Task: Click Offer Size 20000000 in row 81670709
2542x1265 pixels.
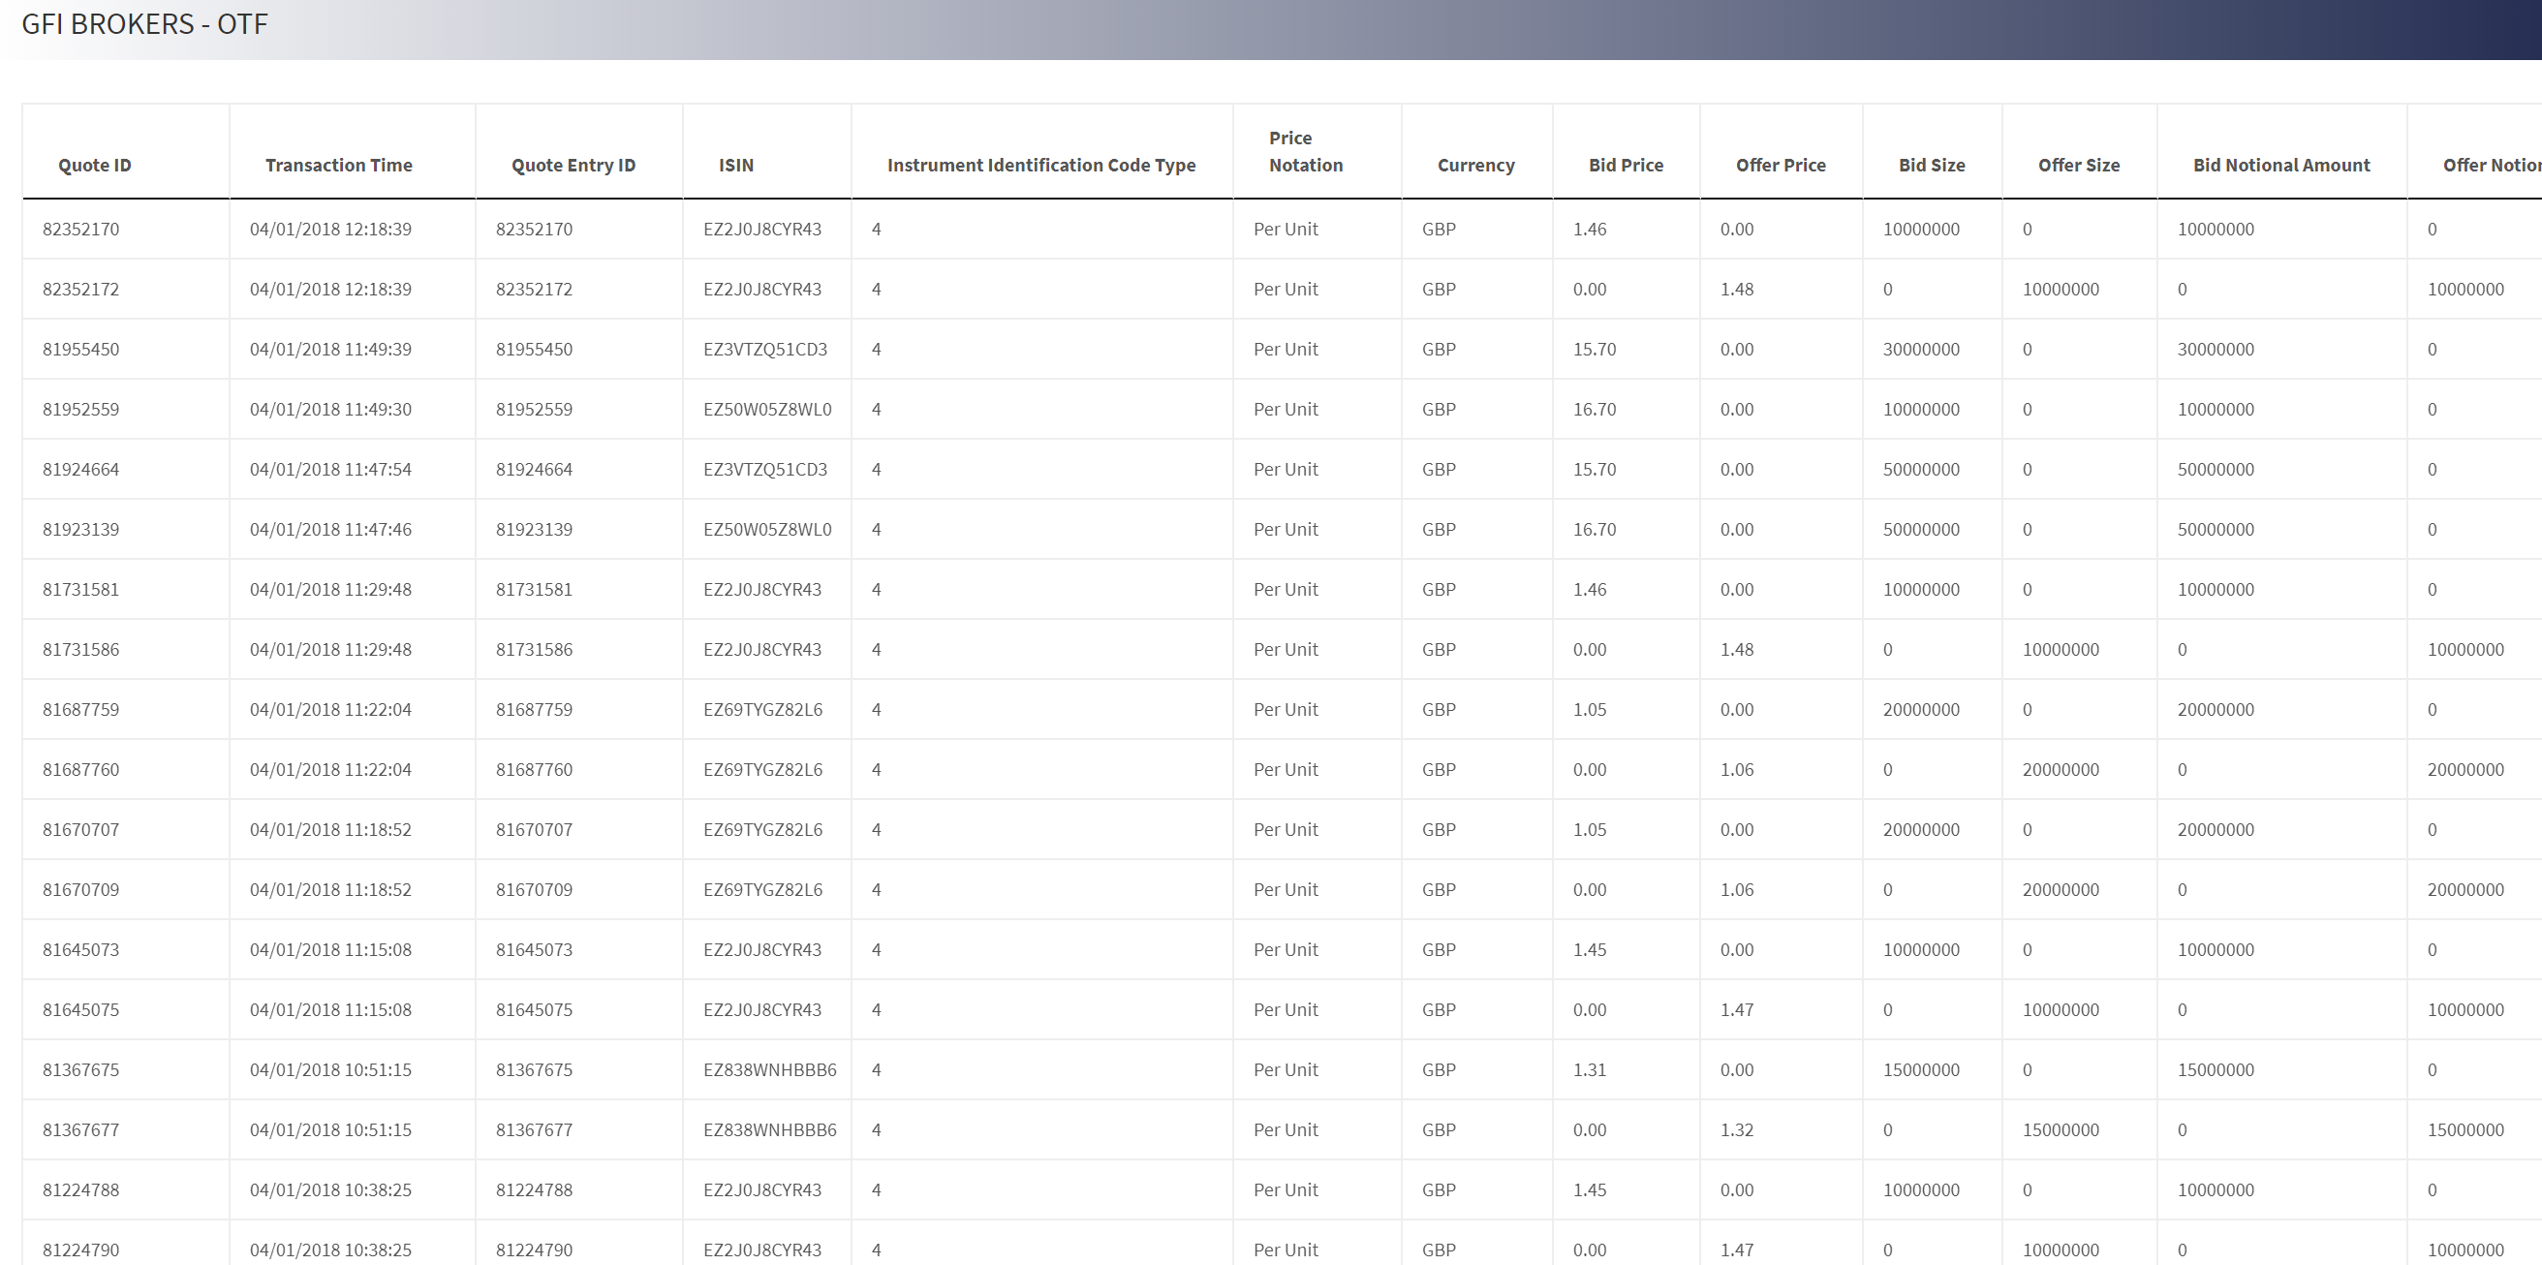Action: point(2061,890)
